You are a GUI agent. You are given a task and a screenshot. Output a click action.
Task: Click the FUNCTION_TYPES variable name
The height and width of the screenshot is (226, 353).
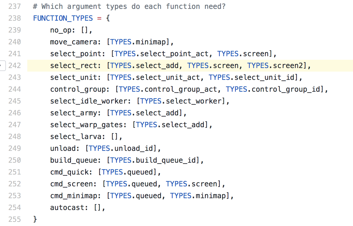[x=63, y=18]
